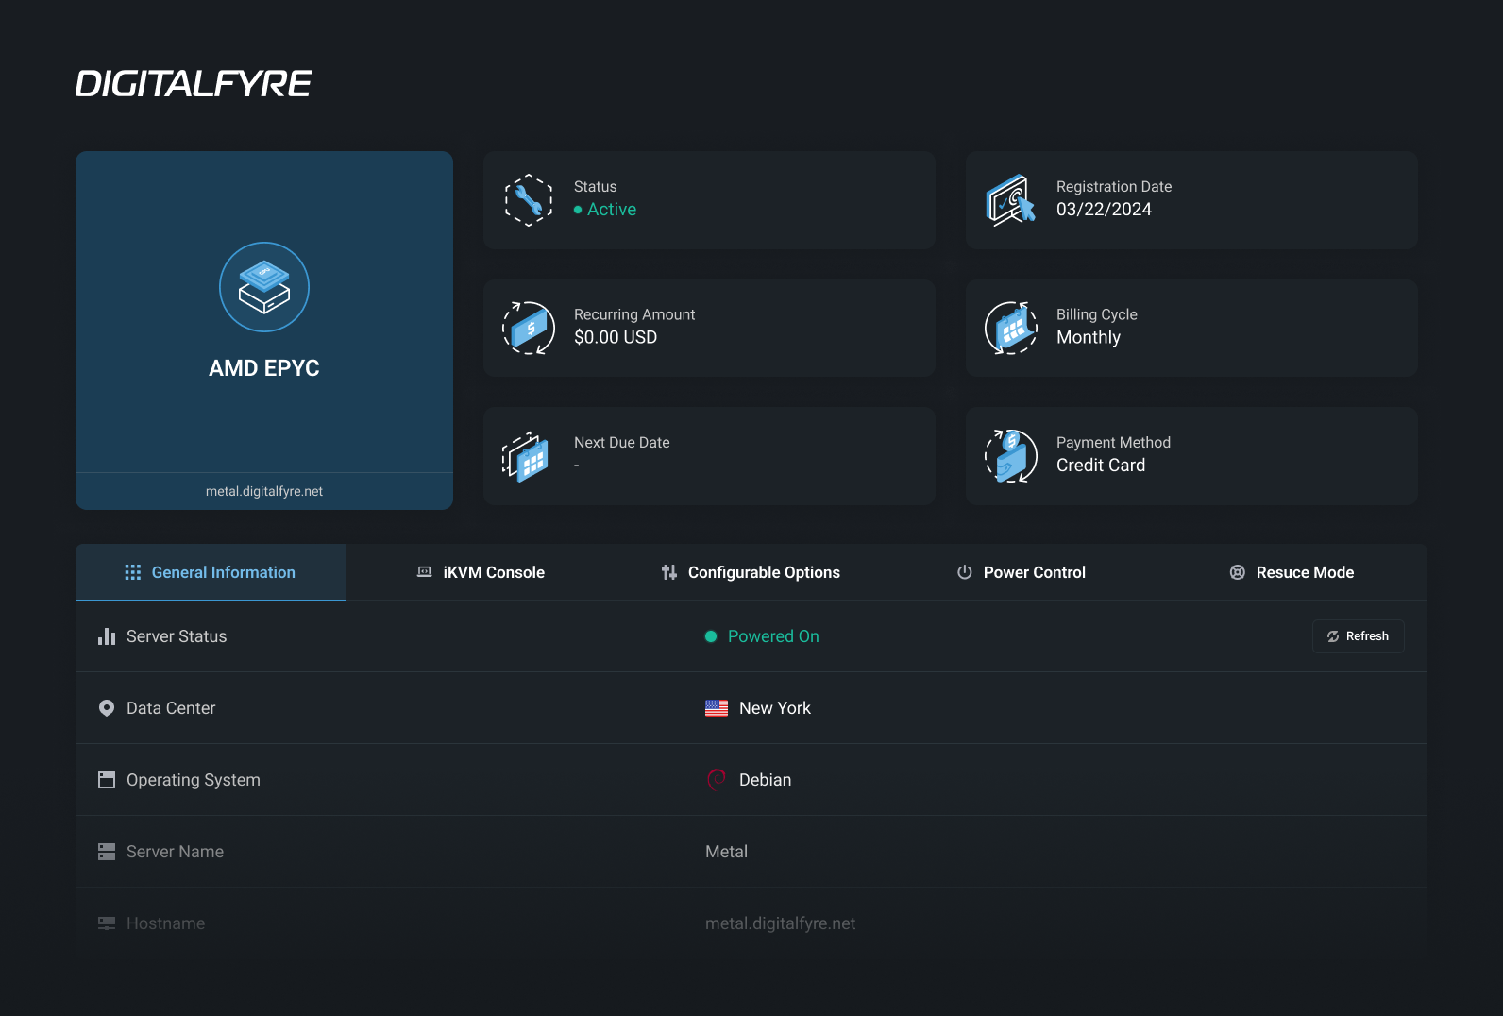1503x1016 pixels.
Task: Switch to the iKVM Console tab
Action: (x=481, y=572)
